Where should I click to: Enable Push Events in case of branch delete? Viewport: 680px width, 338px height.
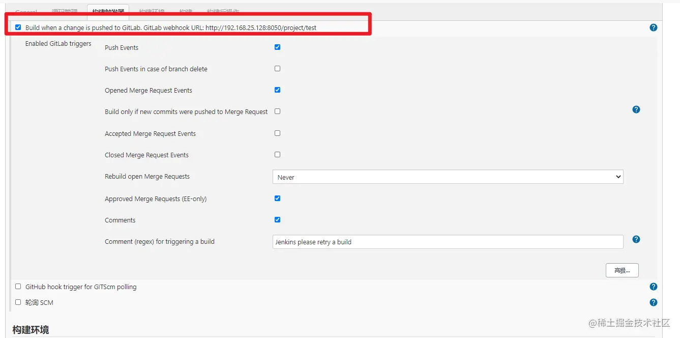[x=277, y=68]
